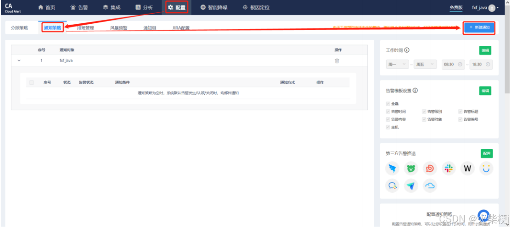Open the 智能降噪 menu
The width and height of the screenshot is (511, 228).
pyautogui.click(x=214, y=7)
